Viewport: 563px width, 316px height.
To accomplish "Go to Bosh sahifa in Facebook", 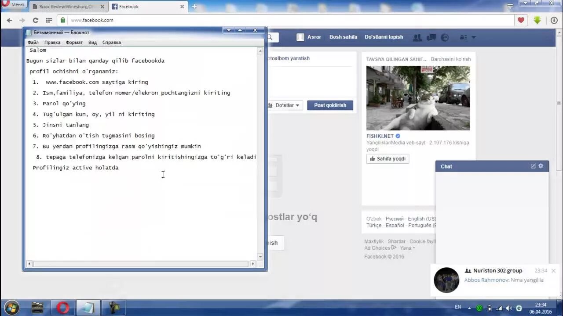I will [343, 37].
